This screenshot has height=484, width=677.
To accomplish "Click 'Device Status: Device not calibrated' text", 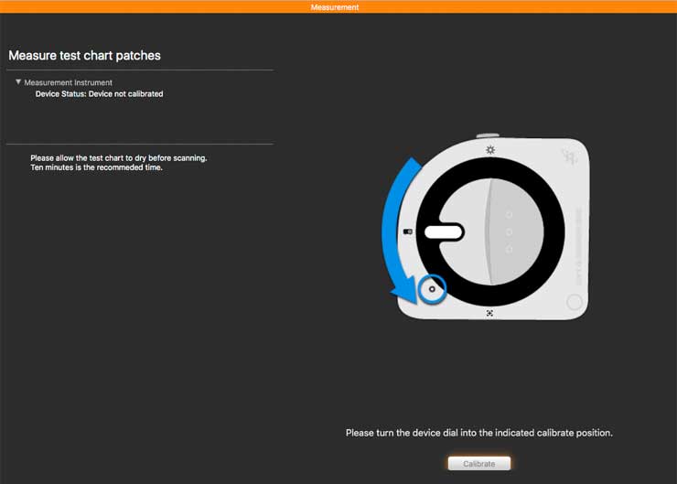I will tap(100, 93).
